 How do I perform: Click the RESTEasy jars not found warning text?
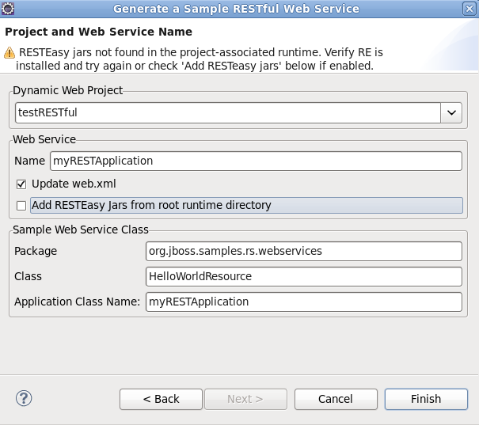pos(200,59)
